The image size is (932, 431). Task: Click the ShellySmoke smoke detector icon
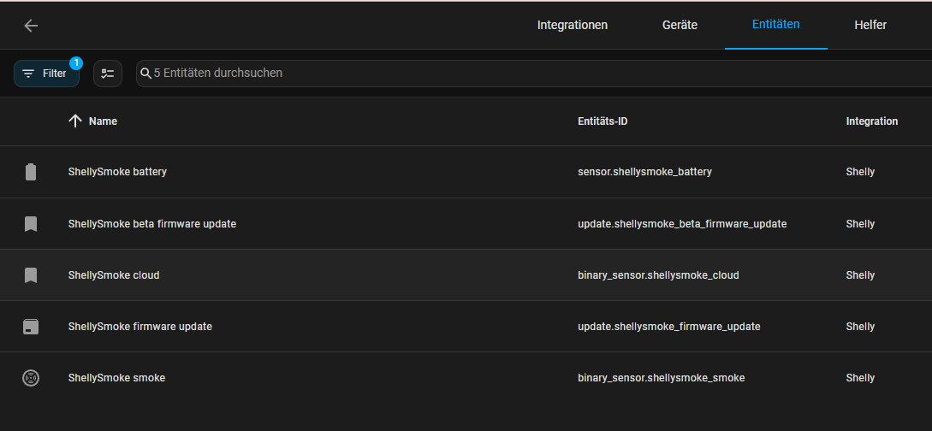click(31, 377)
